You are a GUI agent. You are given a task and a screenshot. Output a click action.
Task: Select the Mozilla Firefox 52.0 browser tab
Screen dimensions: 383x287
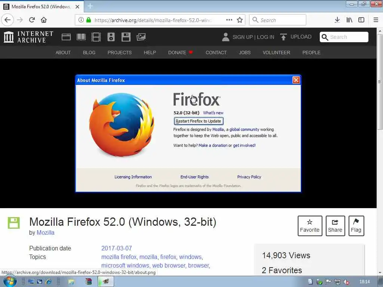coord(42,7)
